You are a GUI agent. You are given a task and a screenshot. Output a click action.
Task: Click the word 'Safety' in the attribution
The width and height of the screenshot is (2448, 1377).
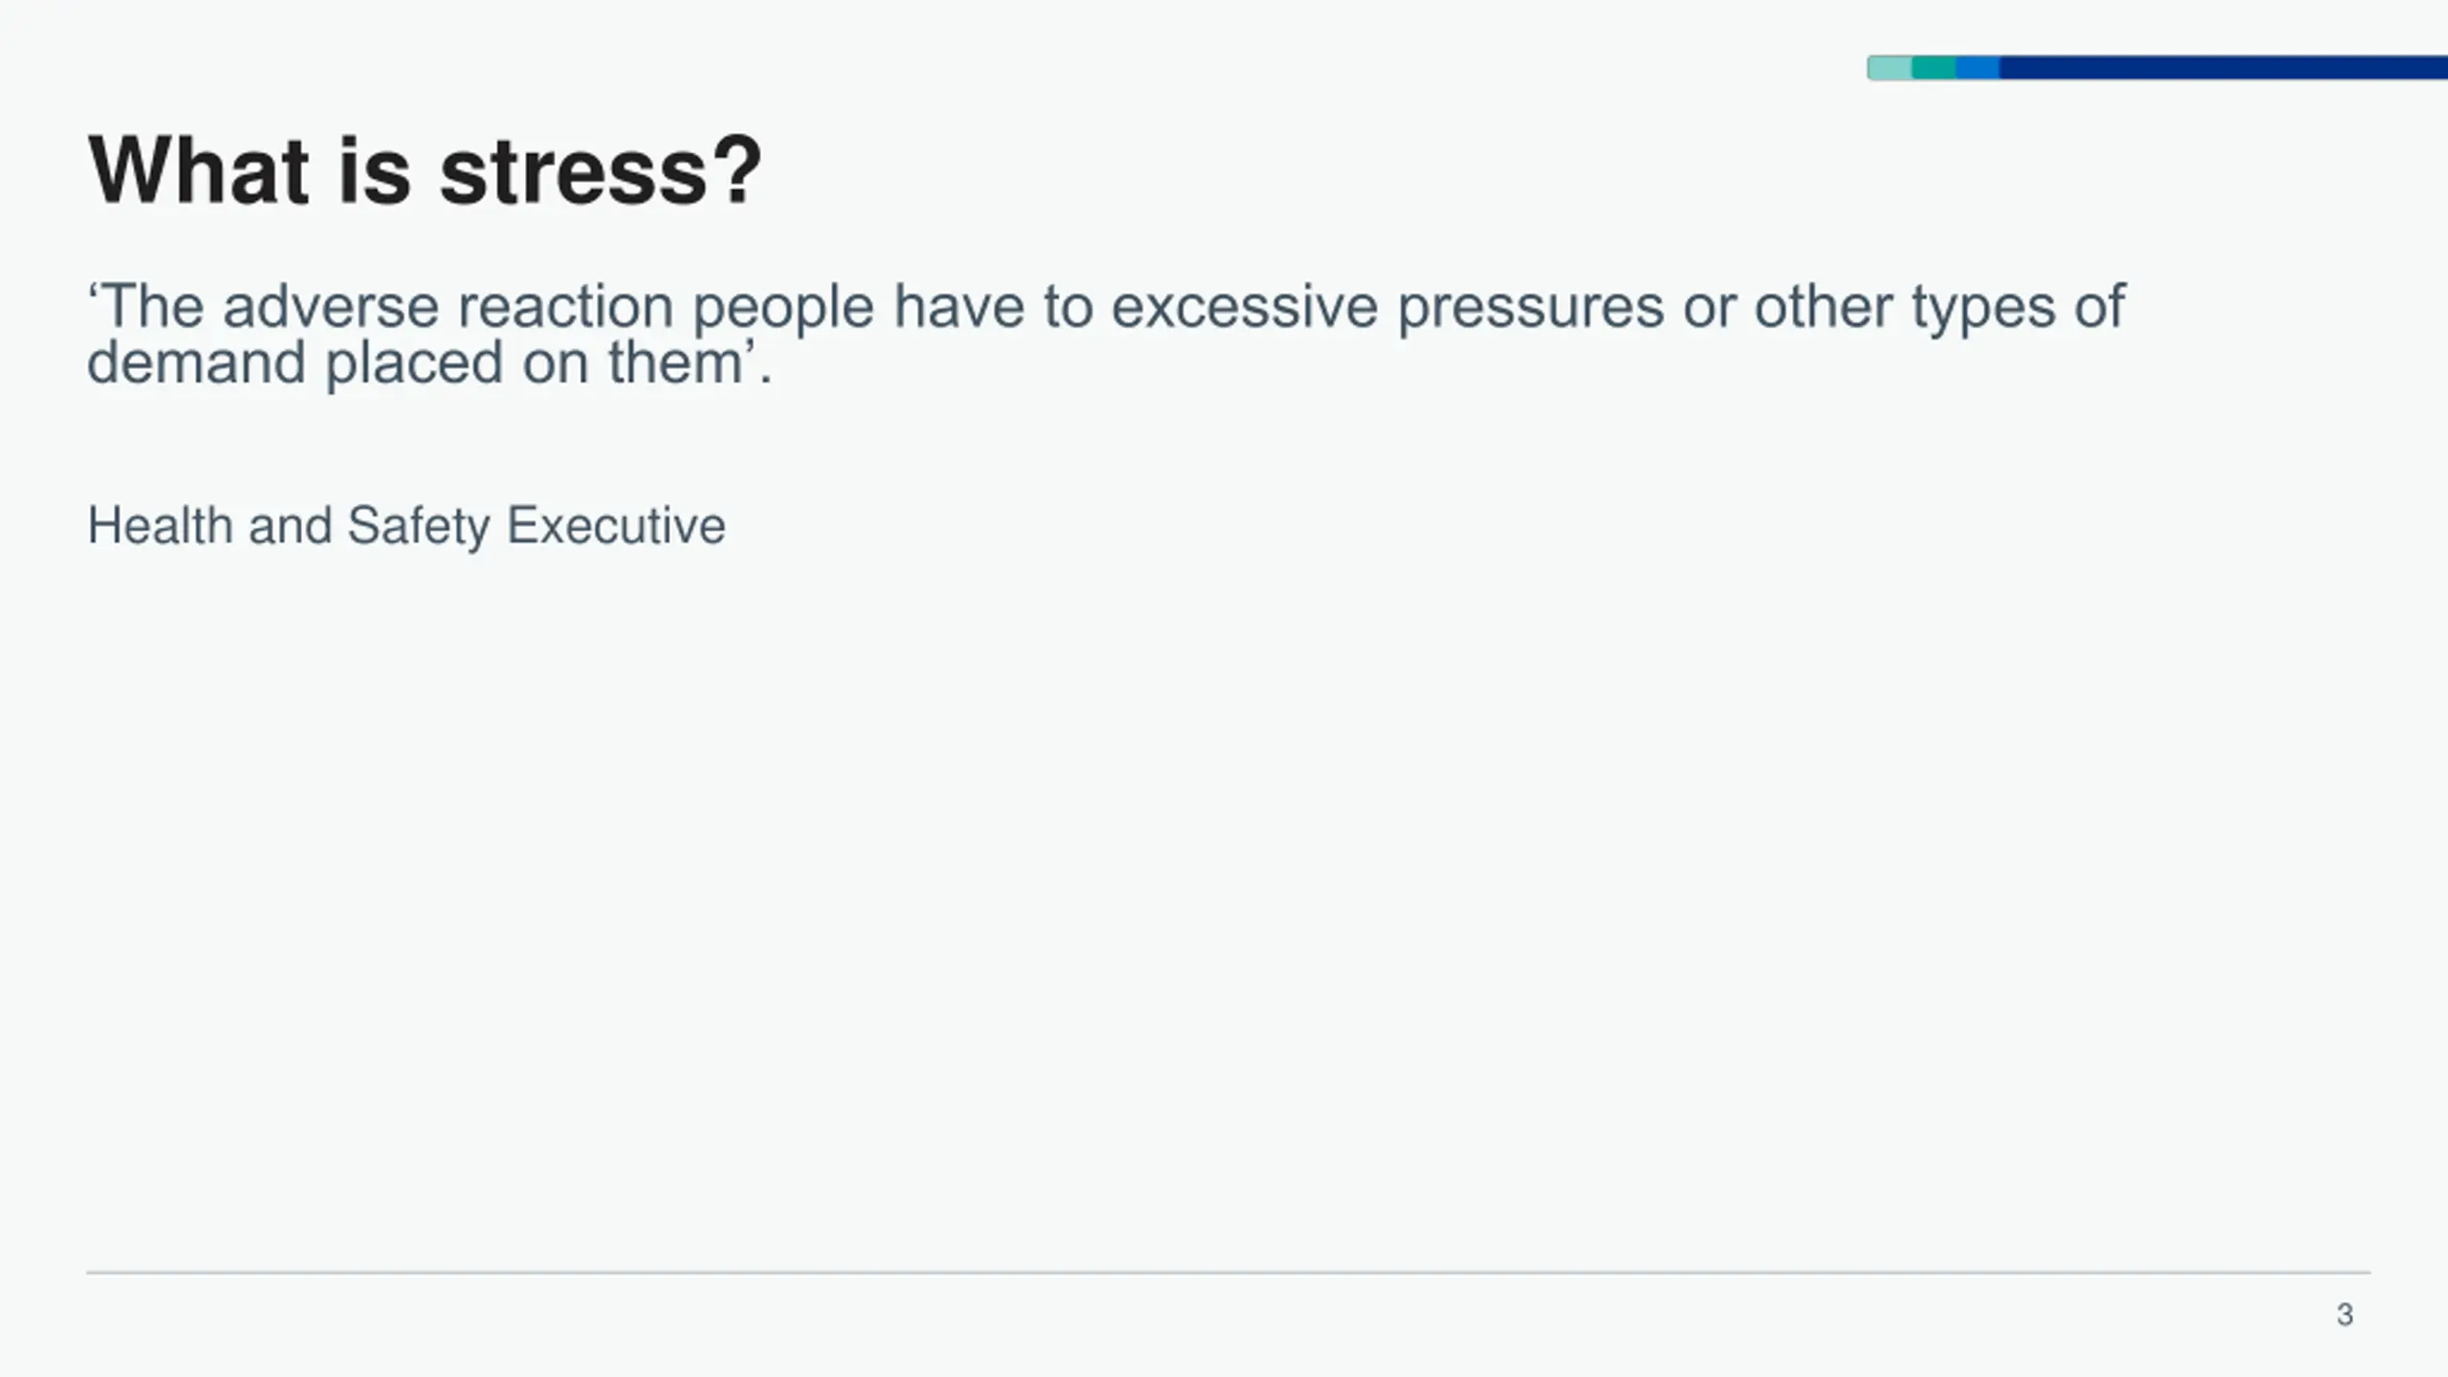coord(418,526)
